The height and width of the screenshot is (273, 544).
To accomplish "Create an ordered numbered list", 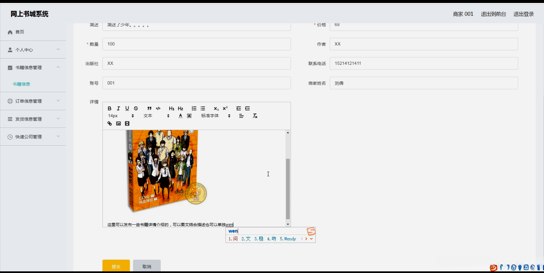I will 194,109.
